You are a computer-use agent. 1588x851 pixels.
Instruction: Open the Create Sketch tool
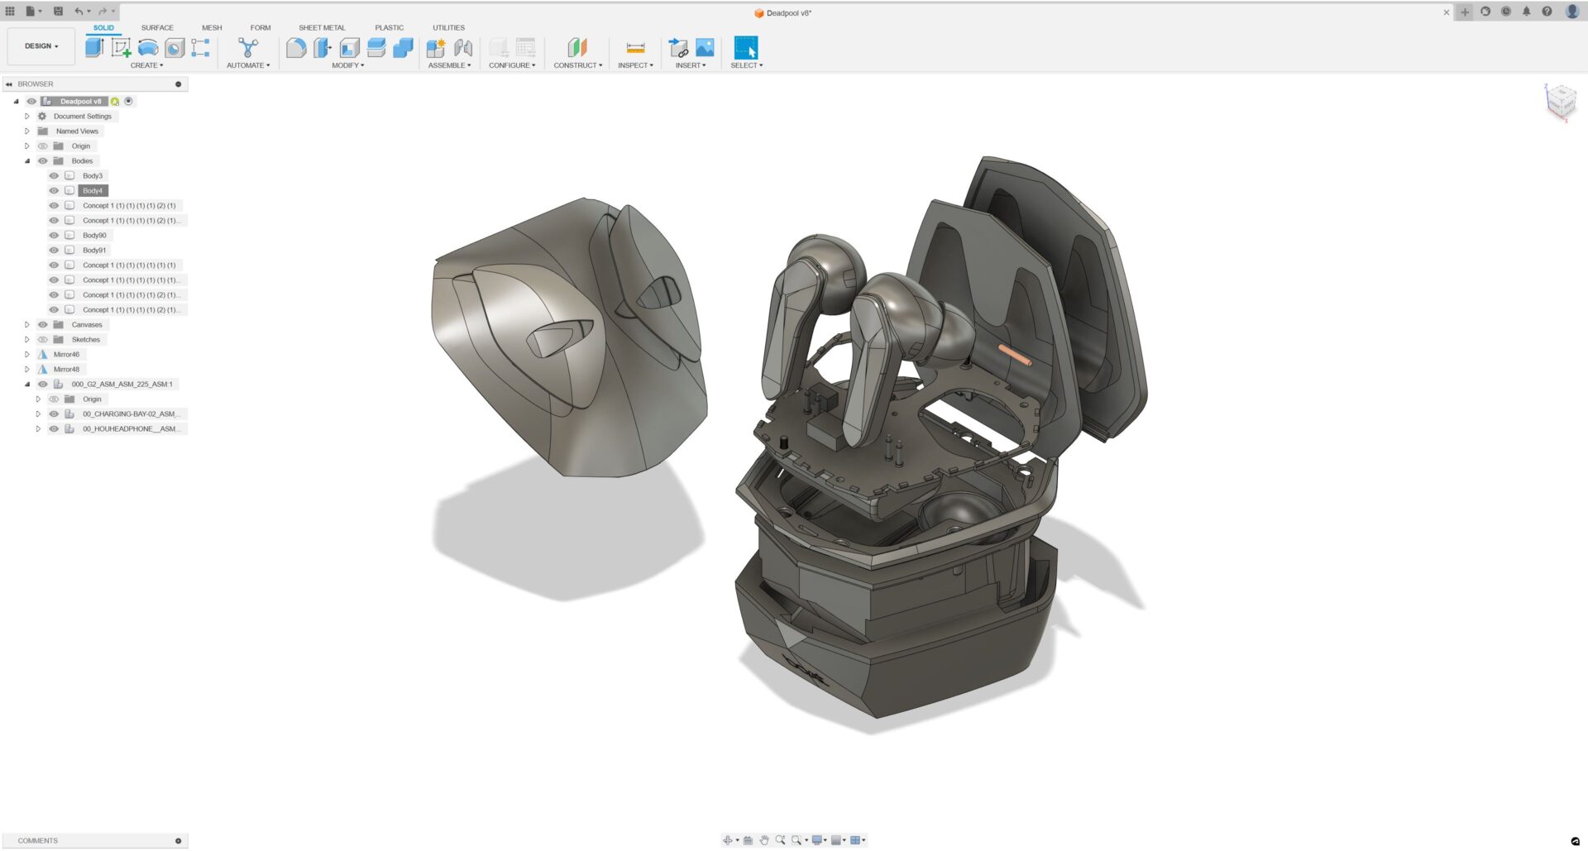(120, 47)
